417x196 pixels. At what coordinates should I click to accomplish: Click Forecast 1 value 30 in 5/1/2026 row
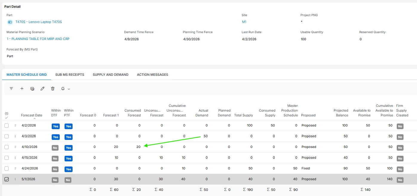(116, 179)
